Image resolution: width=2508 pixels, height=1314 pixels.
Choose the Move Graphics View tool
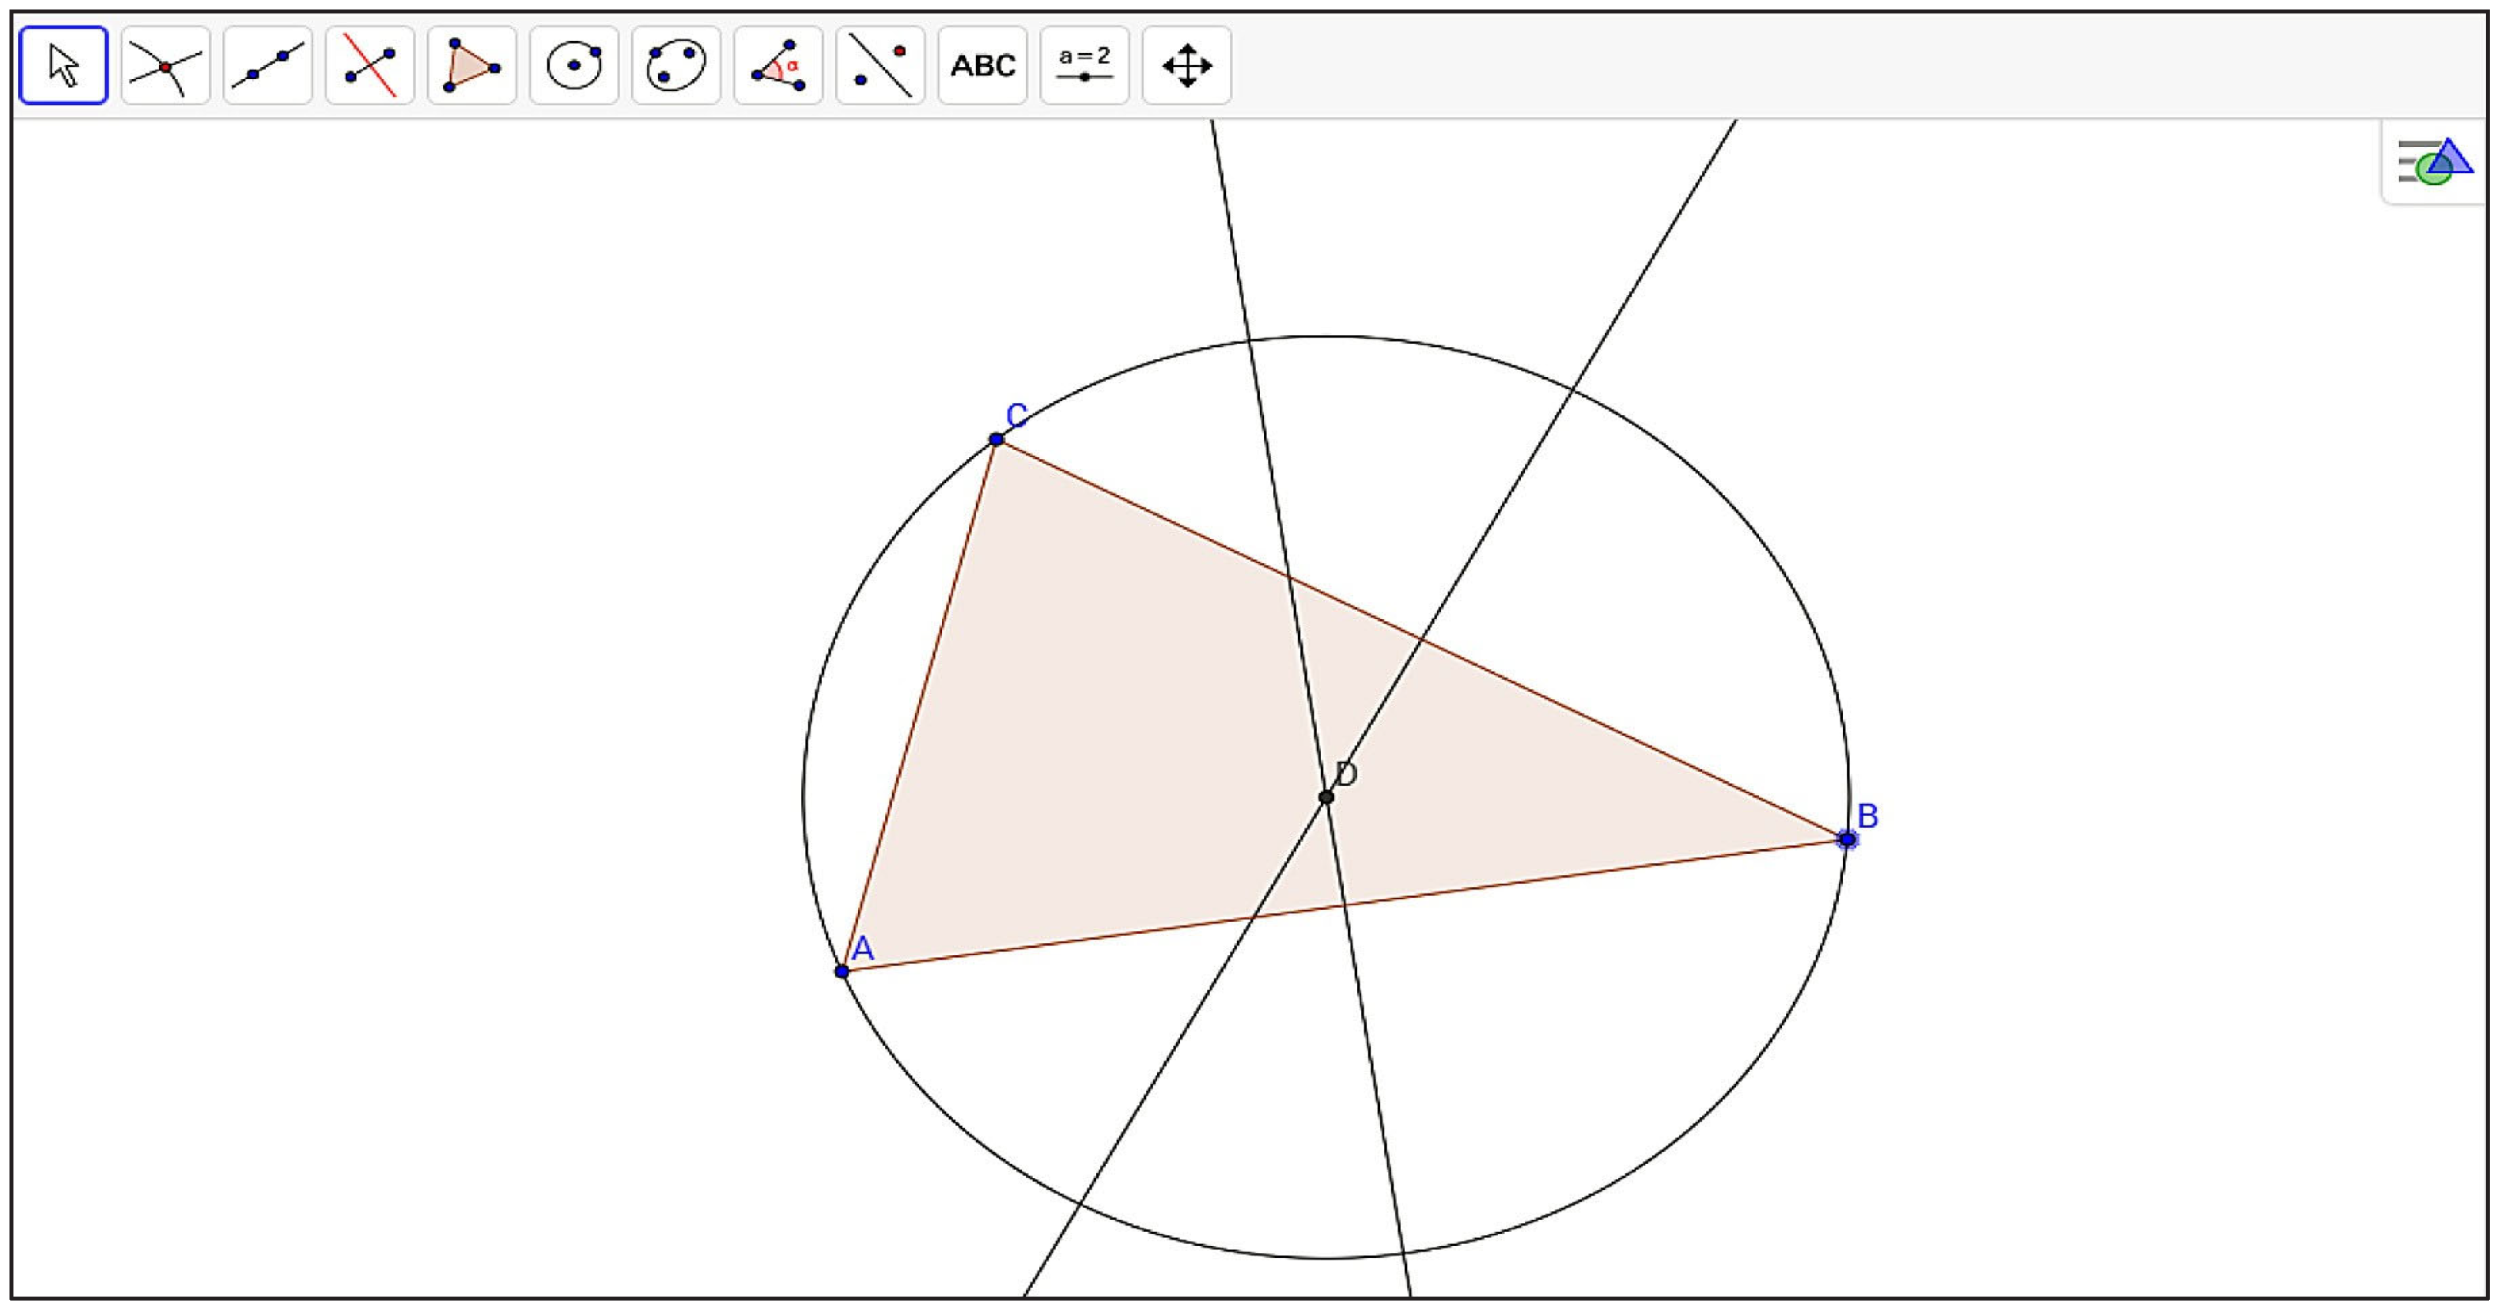point(1187,66)
